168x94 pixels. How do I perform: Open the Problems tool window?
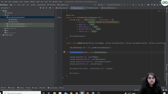12,88
